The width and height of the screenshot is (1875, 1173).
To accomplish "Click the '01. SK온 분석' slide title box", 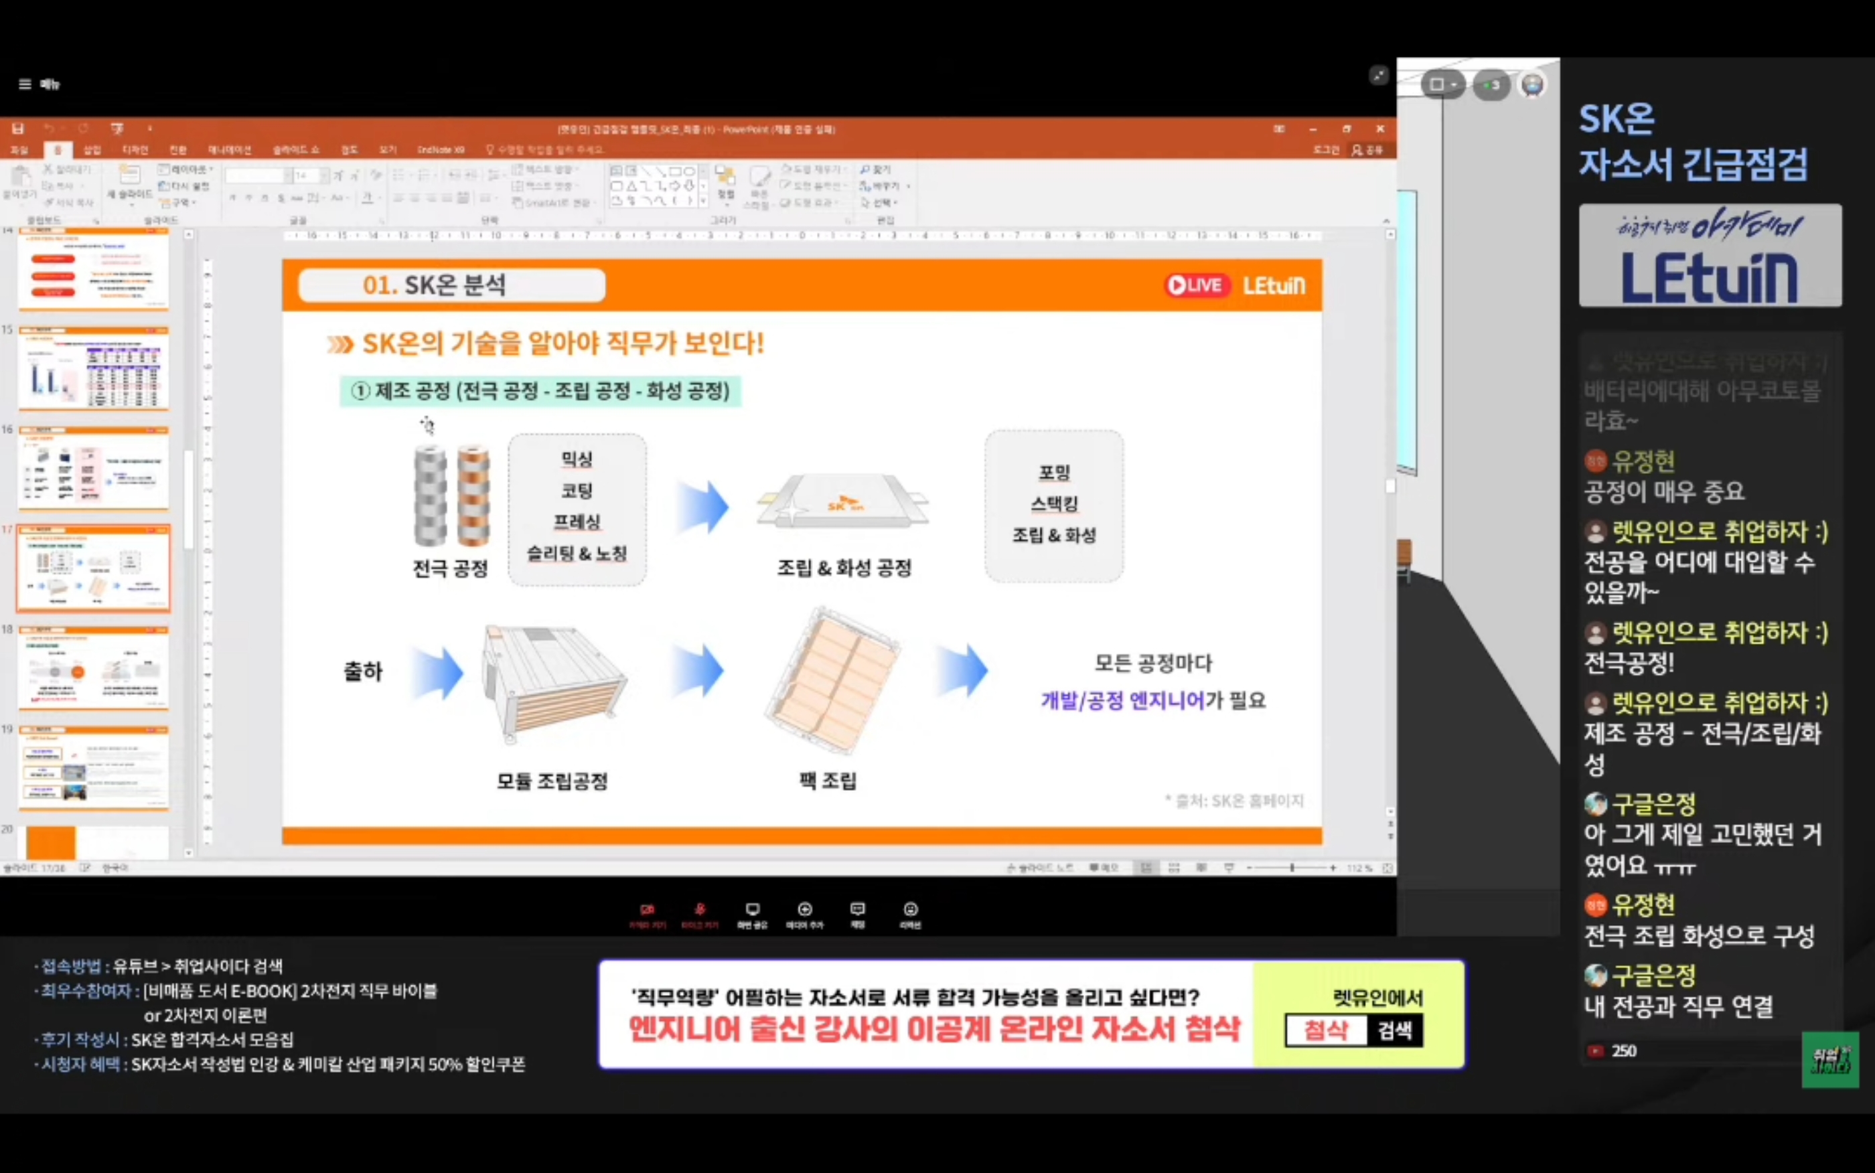I will click(x=451, y=285).
